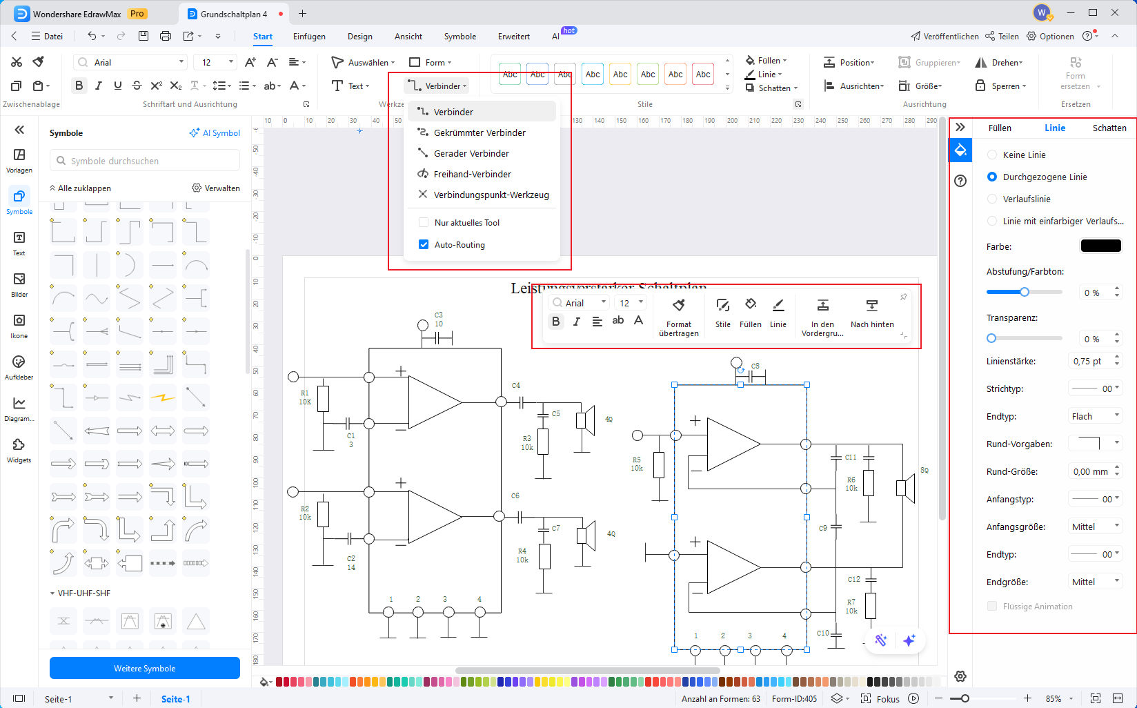Open the first Endtyp dropdown showing Flach

click(1096, 416)
